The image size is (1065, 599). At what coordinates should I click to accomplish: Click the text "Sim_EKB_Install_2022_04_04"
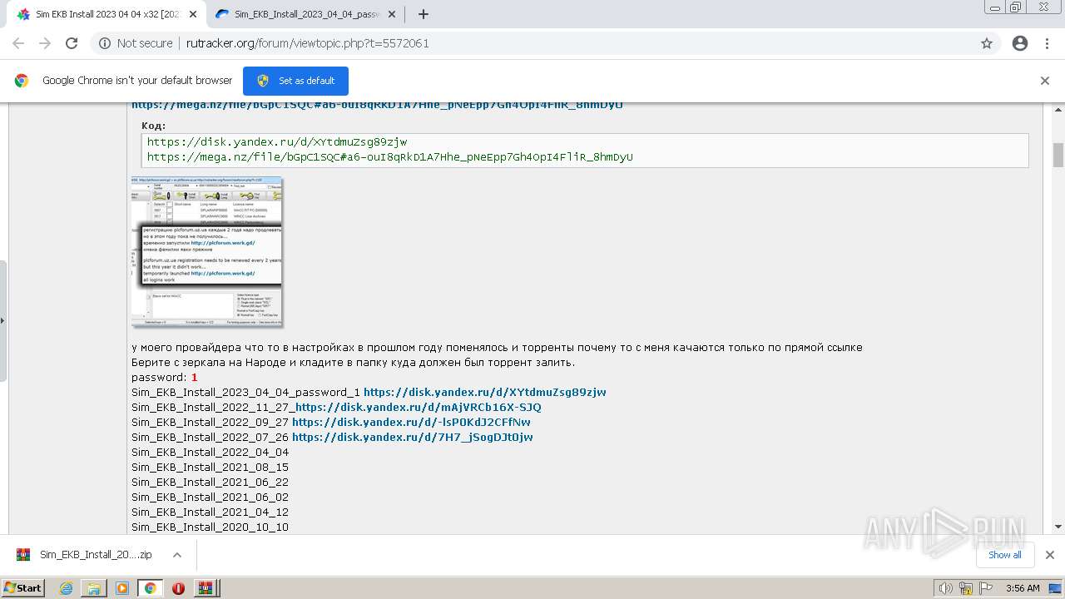pyautogui.click(x=211, y=452)
